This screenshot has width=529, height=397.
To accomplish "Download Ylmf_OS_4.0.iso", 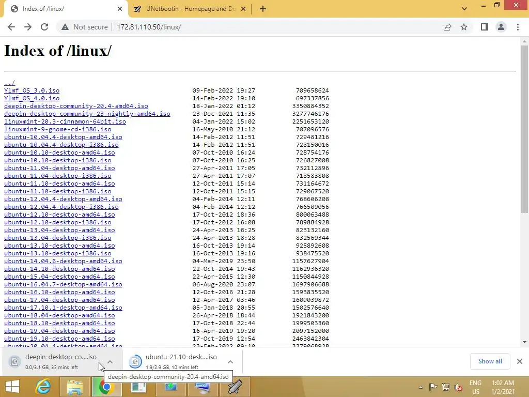I will [32, 98].
